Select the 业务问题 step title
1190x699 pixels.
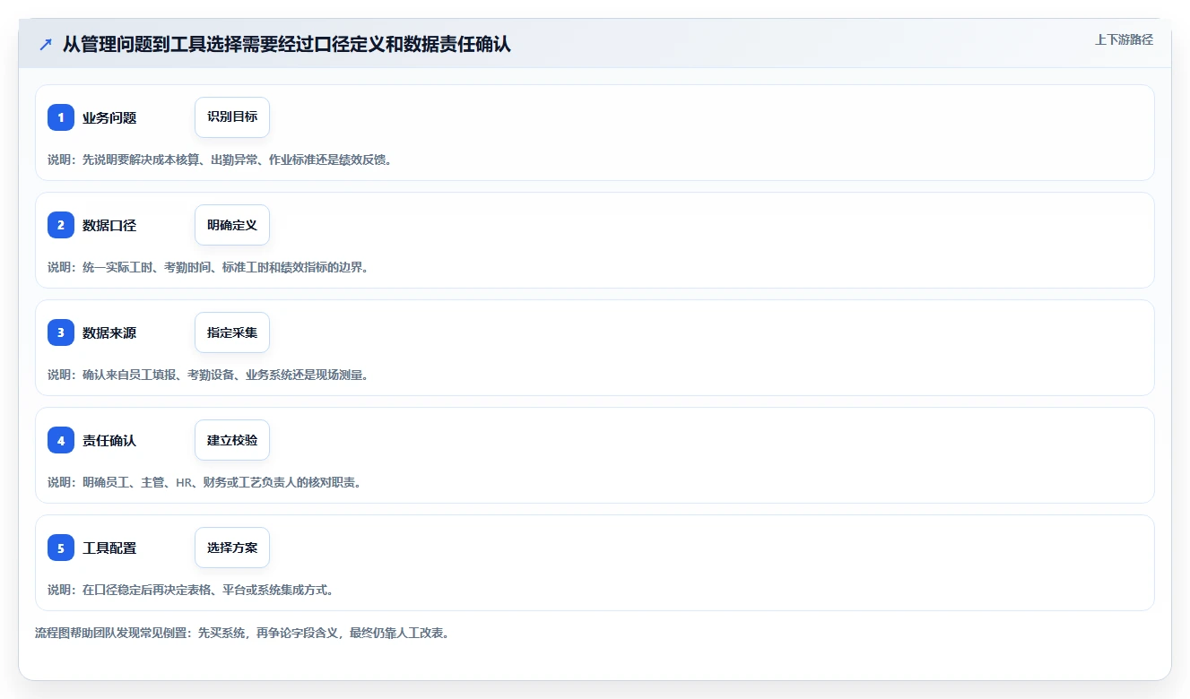(x=109, y=117)
